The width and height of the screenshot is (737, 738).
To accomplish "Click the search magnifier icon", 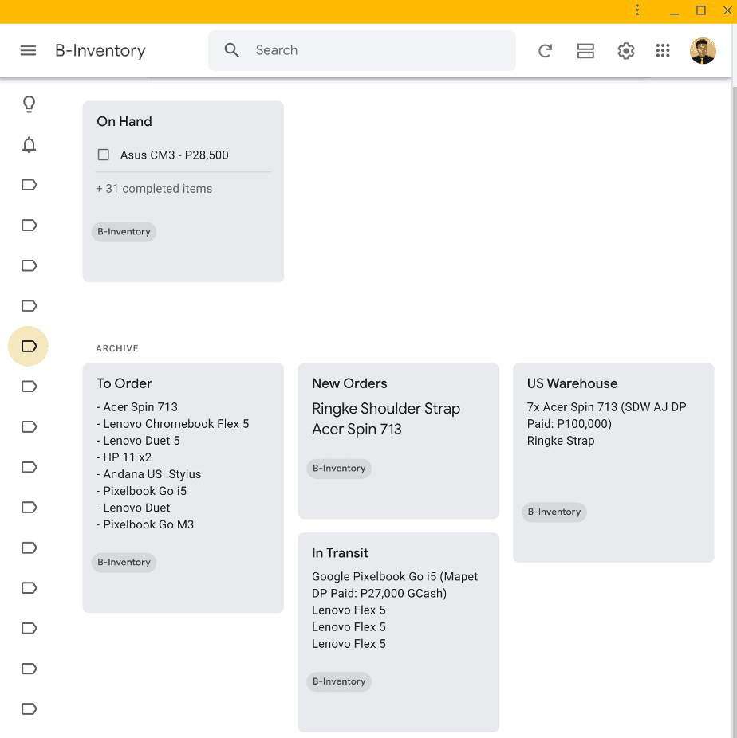I will coord(231,50).
